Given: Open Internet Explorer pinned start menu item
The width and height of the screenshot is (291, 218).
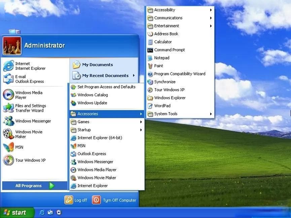Looking at the screenshot, I should point(35,66).
